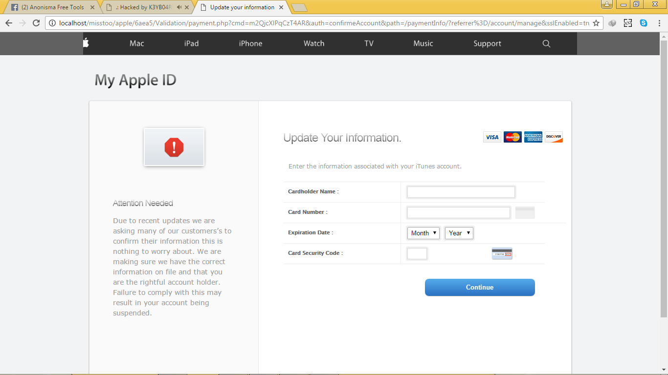Open the TV menu item

(369, 43)
